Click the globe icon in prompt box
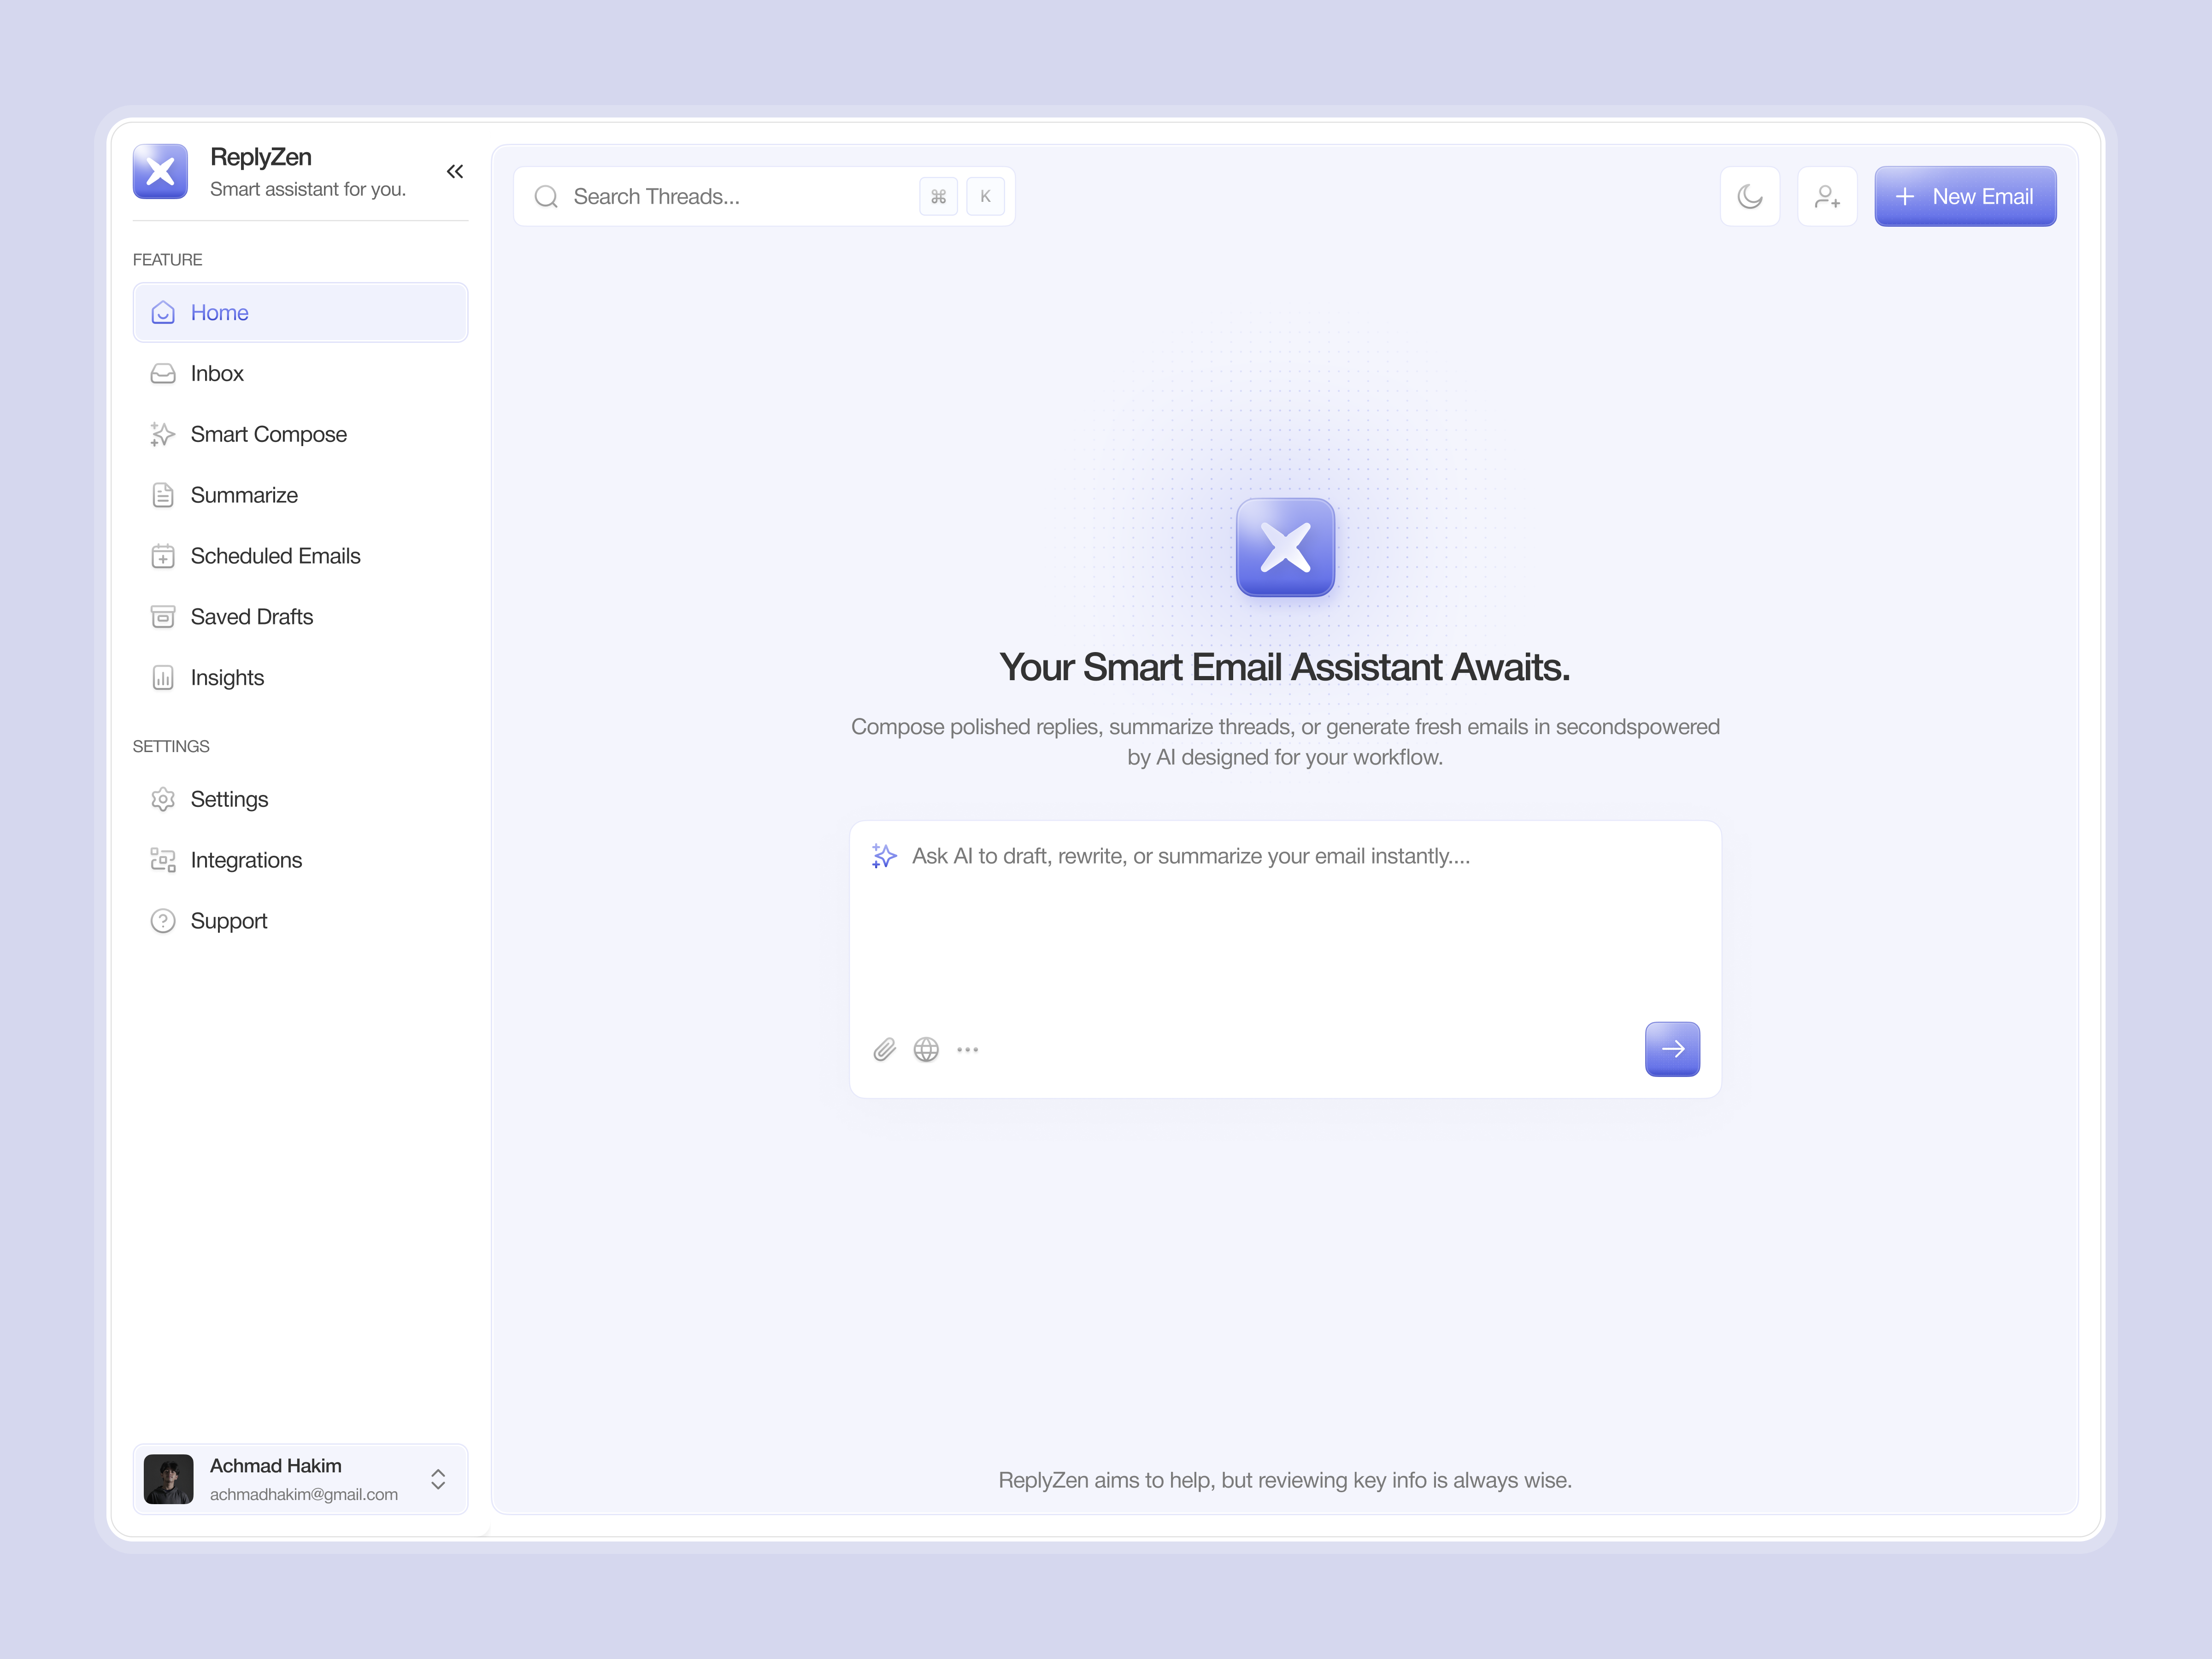 (x=926, y=1049)
